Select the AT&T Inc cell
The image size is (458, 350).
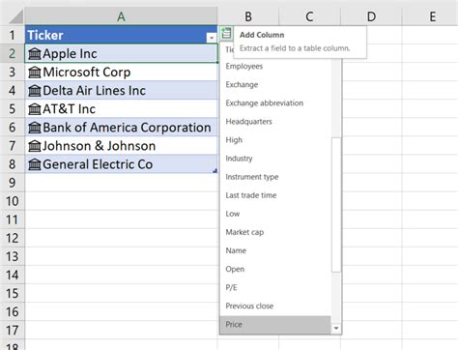tap(121, 109)
